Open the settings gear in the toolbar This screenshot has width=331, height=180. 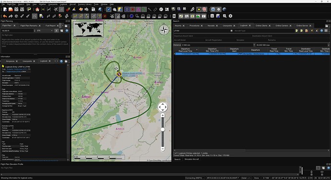pos(230,16)
